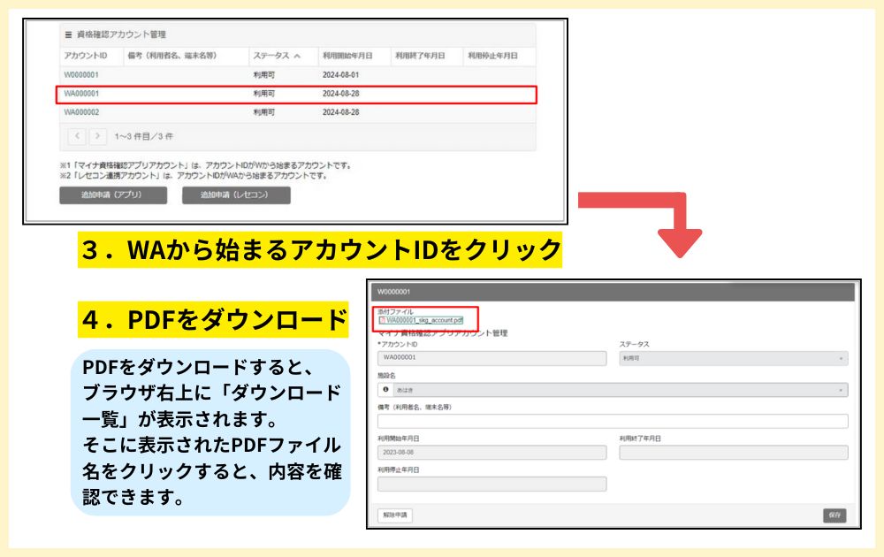This screenshot has height=557, width=884.
Task: Click the 利用停止年月日 date field
Action: pos(492,484)
